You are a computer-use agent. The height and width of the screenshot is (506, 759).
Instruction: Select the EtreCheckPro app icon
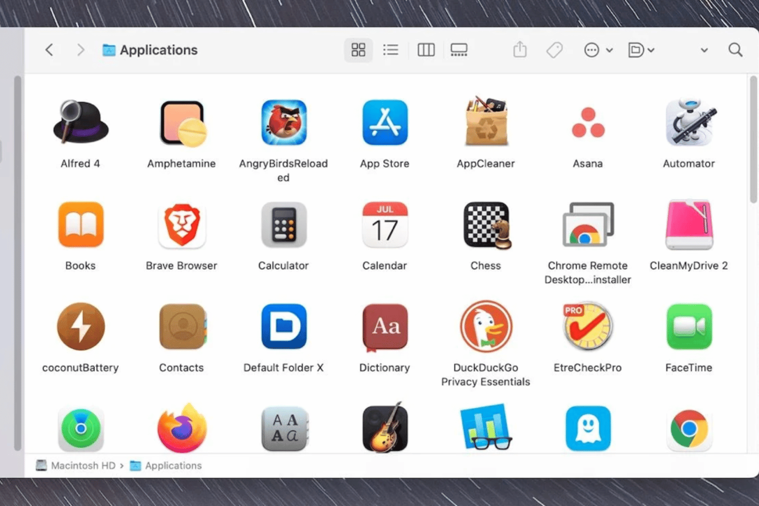pos(588,326)
